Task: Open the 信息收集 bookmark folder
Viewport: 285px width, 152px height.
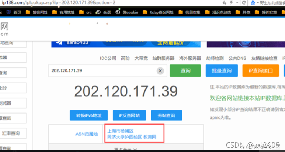Action: [189, 12]
